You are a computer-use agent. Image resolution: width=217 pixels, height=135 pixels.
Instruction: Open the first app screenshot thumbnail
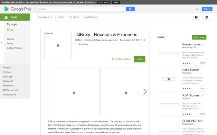click(x=74, y=91)
